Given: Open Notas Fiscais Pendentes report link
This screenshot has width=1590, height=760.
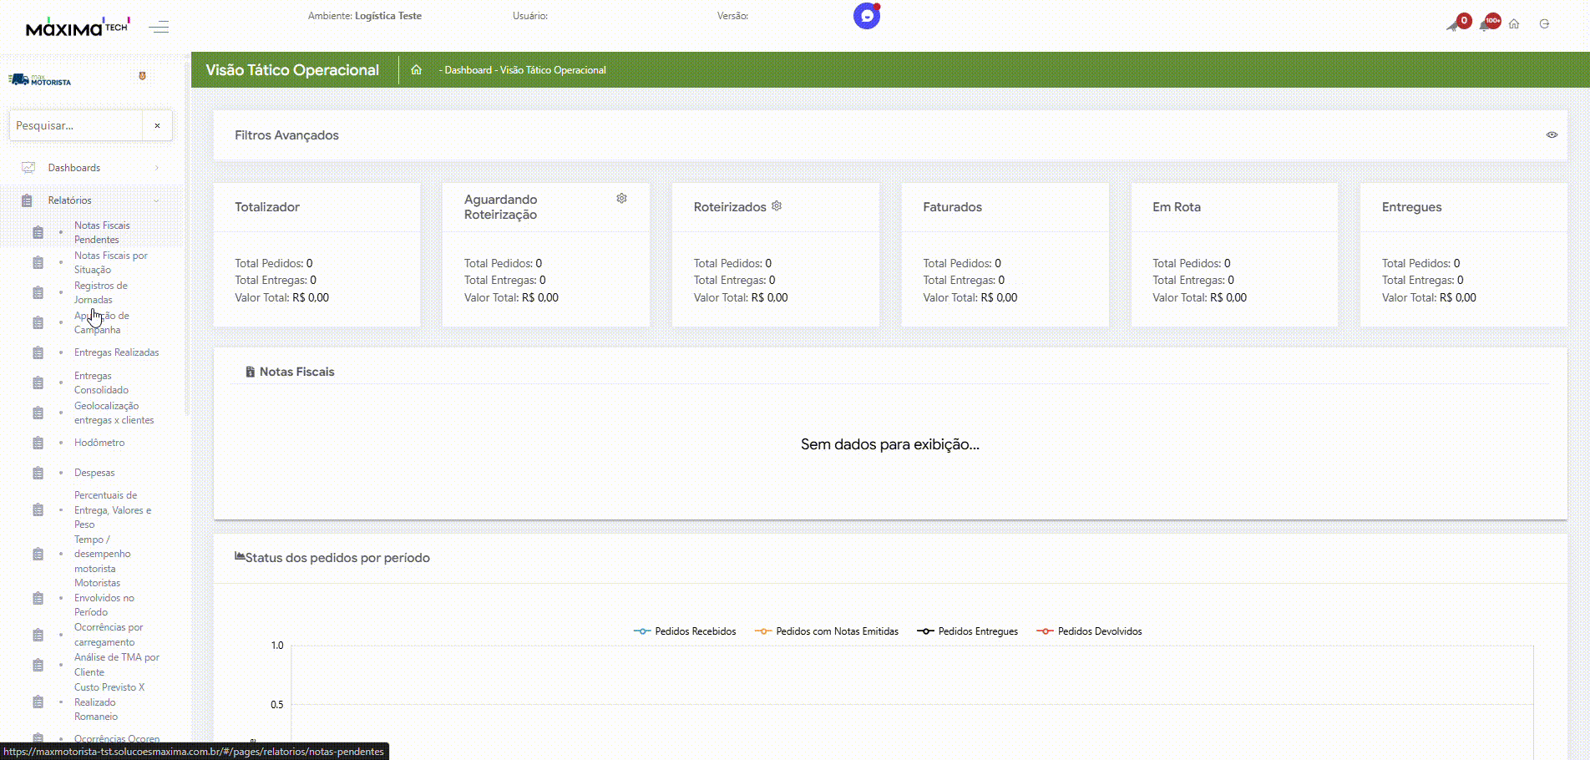Looking at the screenshot, I should [102, 232].
